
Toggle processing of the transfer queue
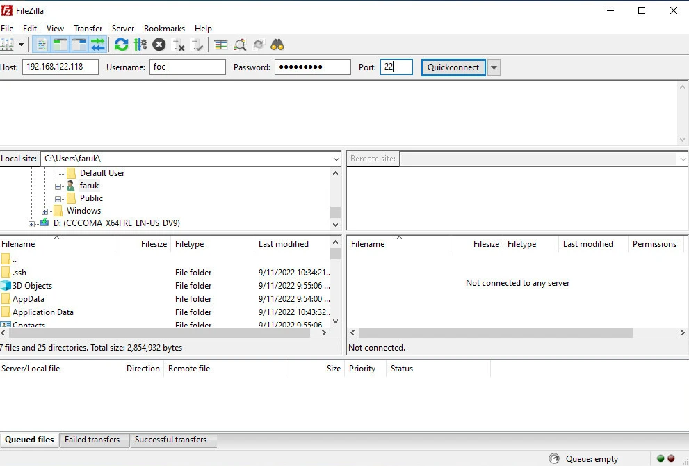tap(140, 45)
